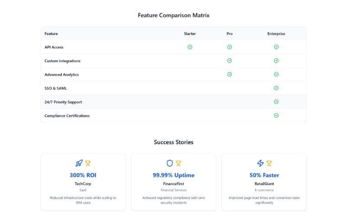Click the Enterprise checkmark for 24/7 Priority Support
The image size is (347, 217).
pos(276,102)
